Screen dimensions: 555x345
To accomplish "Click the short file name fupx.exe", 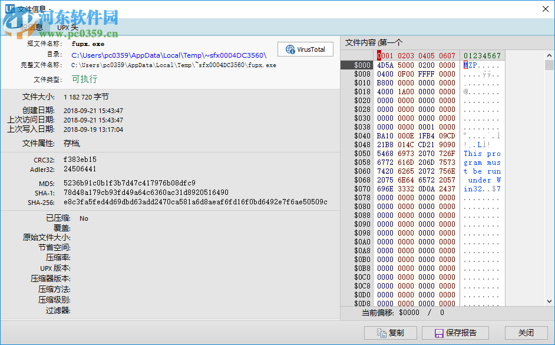I will (x=88, y=44).
